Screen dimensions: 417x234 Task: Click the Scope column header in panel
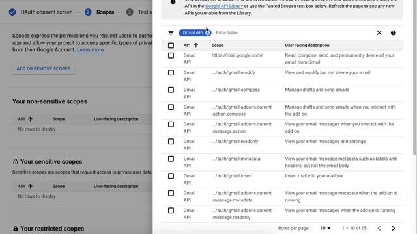tap(218, 45)
